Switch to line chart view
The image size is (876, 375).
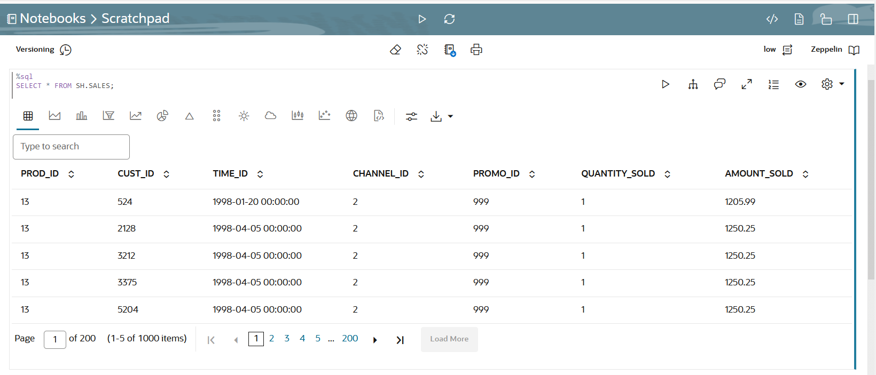(x=136, y=116)
